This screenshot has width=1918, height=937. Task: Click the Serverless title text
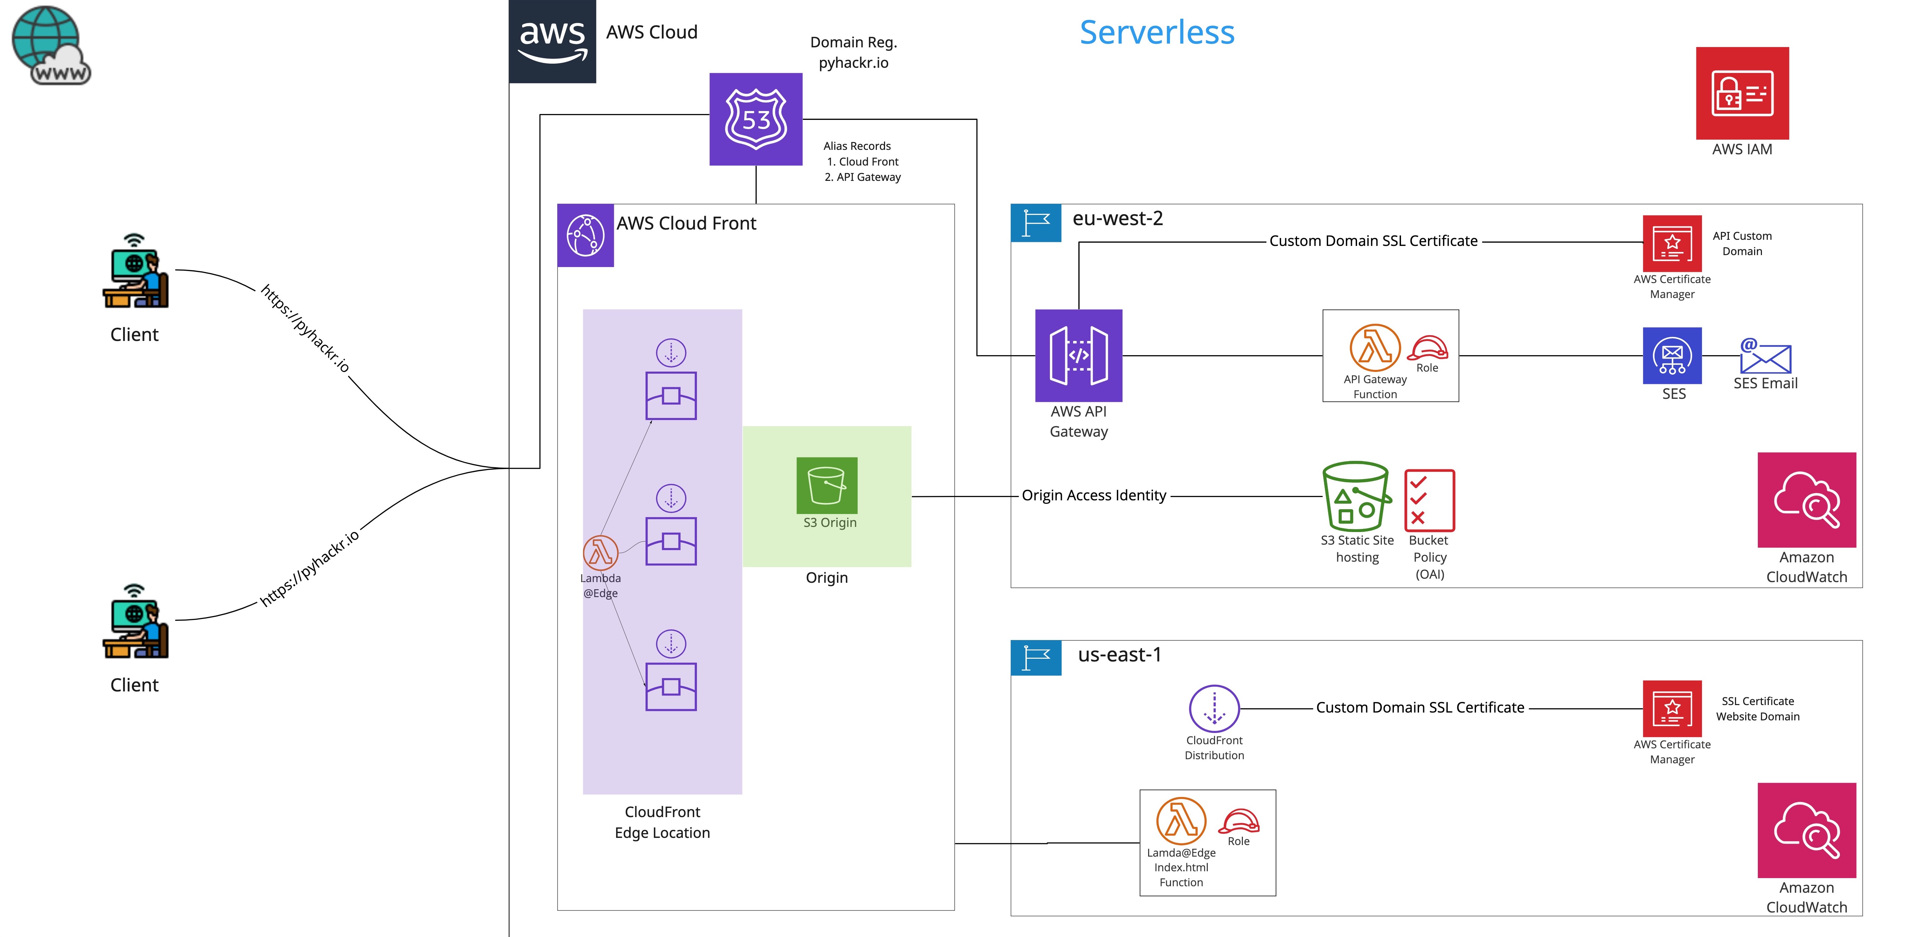(x=1156, y=33)
